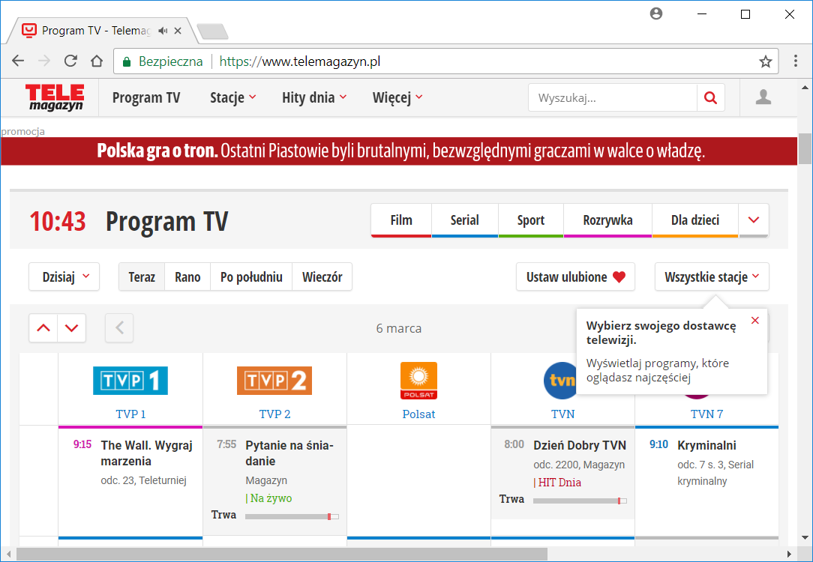Image resolution: width=813 pixels, height=562 pixels.
Task: Open the Dzisiaj day dropdown
Action: point(64,277)
